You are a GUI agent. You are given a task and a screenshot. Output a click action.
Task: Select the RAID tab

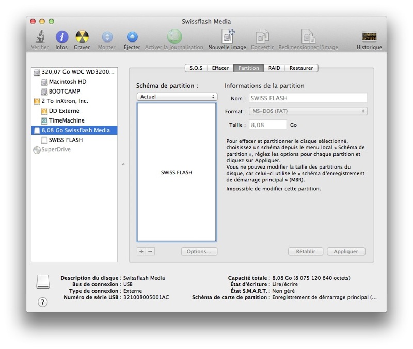274,68
